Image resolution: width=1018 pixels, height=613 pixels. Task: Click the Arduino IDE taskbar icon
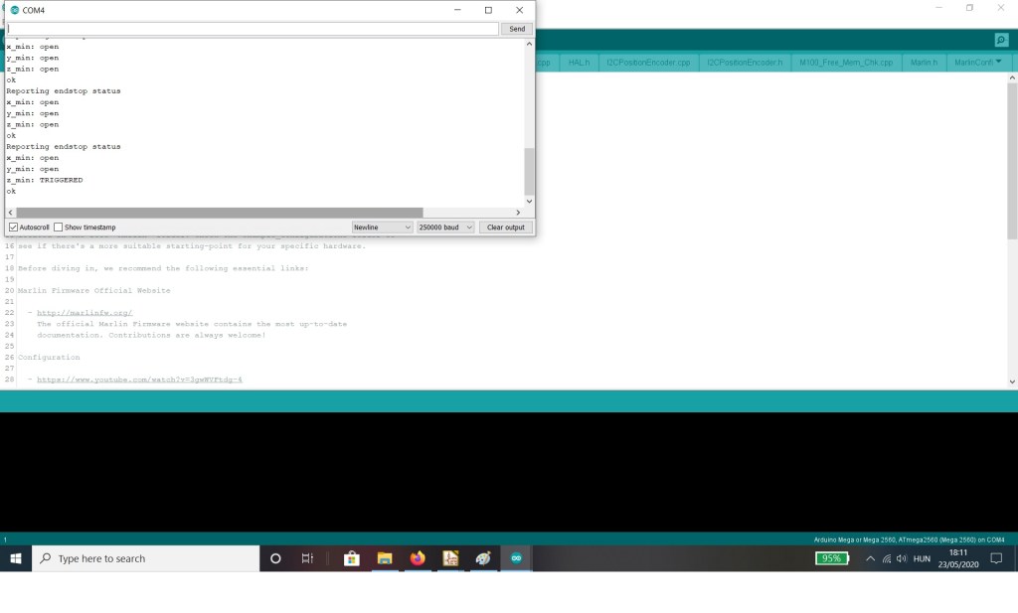516,558
